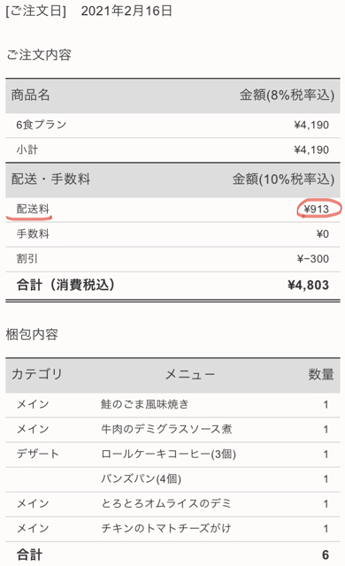Select the underlined 配送料 label
345x566 pixels.
(x=33, y=209)
